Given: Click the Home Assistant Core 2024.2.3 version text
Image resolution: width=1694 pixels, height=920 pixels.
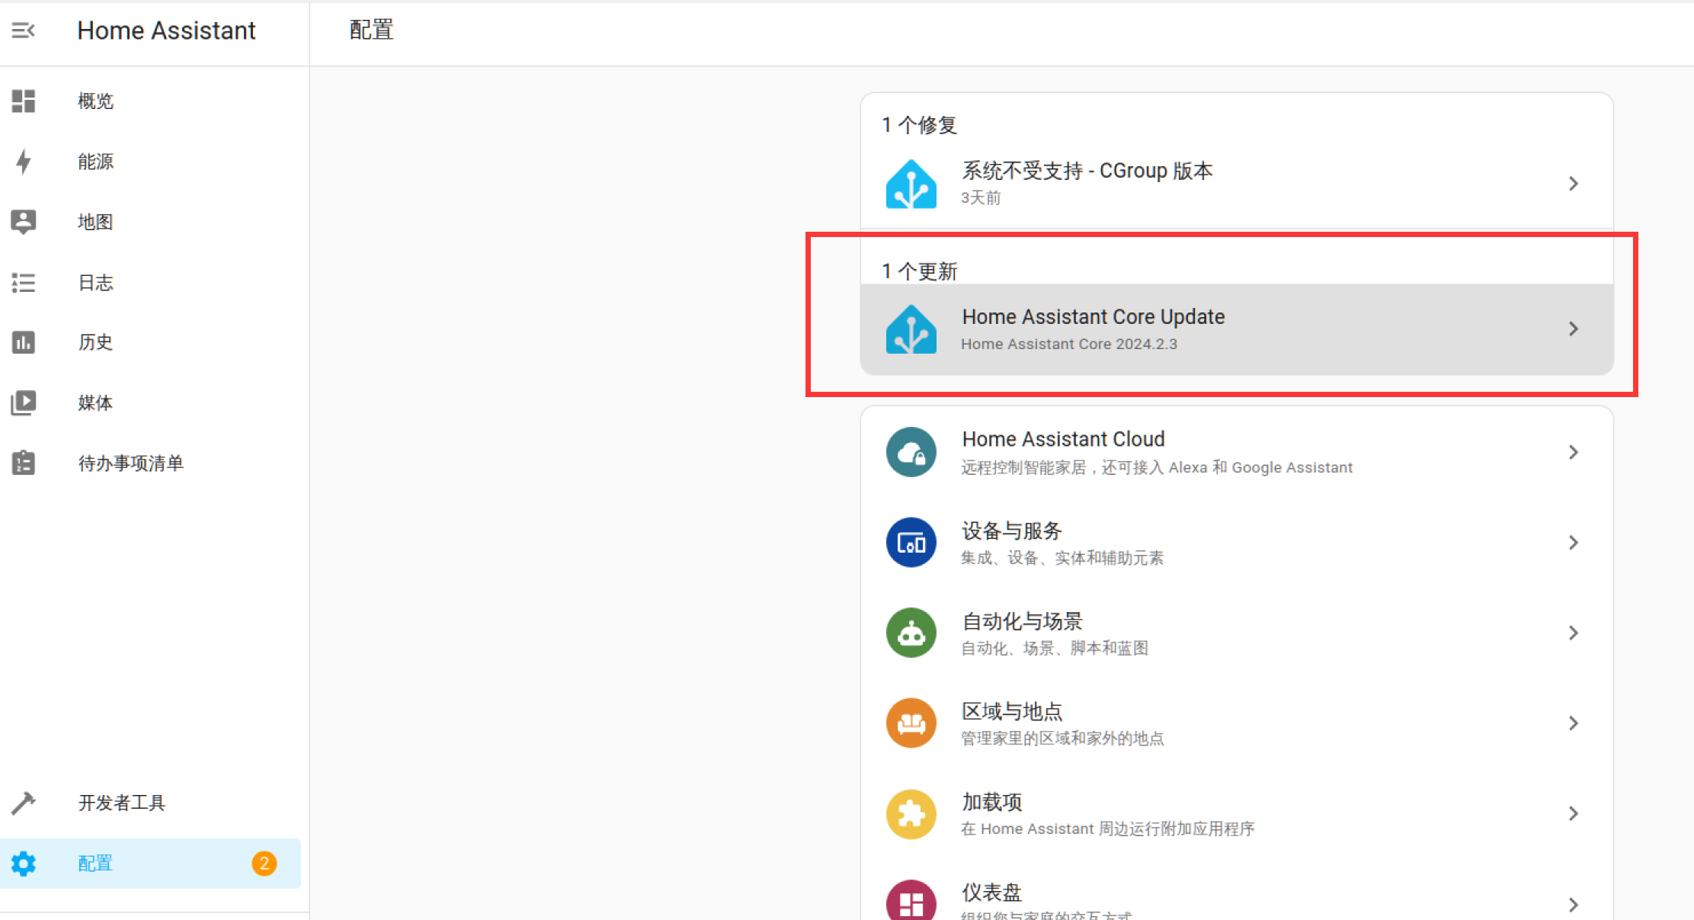Looking at the screenshot, I should tap(1069, 344).
